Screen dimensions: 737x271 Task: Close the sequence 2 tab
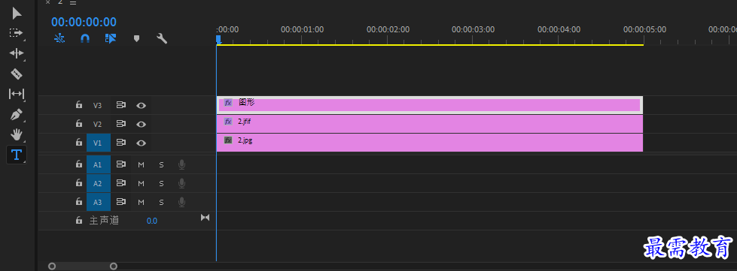tap(47, 2)
